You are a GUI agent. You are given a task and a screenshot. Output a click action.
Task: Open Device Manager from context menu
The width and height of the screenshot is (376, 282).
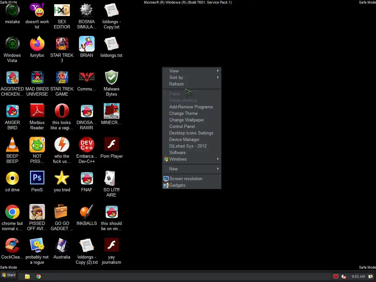point(191,139)
